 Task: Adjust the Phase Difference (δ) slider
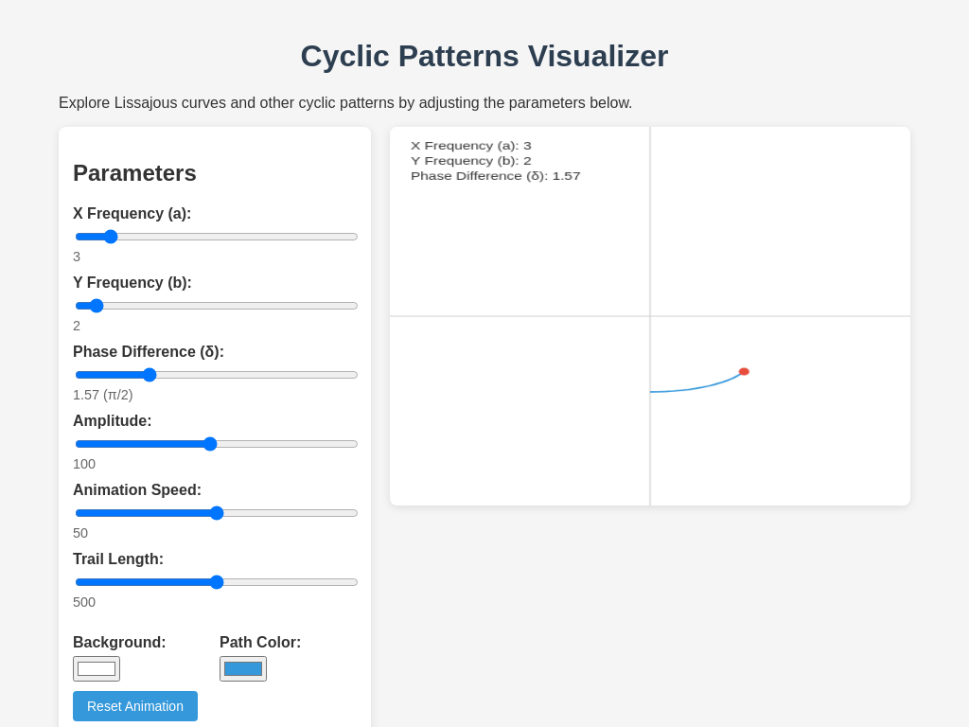pyautogui.click(x=150, y=375)
